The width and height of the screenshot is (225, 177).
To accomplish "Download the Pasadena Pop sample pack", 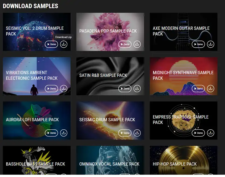I will pyautogui.click(x=137, y=44).
